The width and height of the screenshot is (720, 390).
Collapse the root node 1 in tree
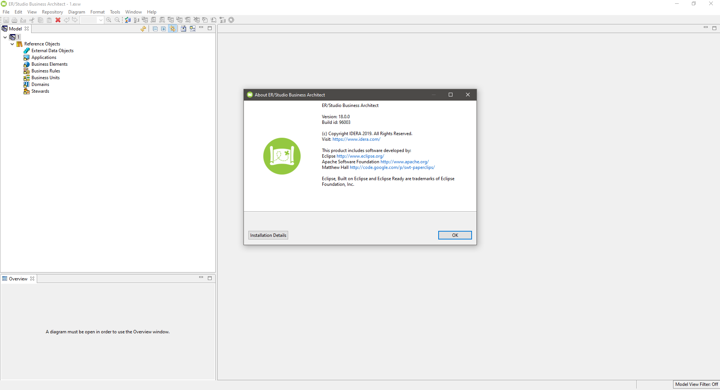pos(5,37)
